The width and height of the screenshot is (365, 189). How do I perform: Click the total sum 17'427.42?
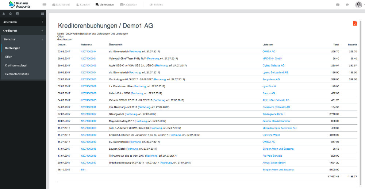333,177
